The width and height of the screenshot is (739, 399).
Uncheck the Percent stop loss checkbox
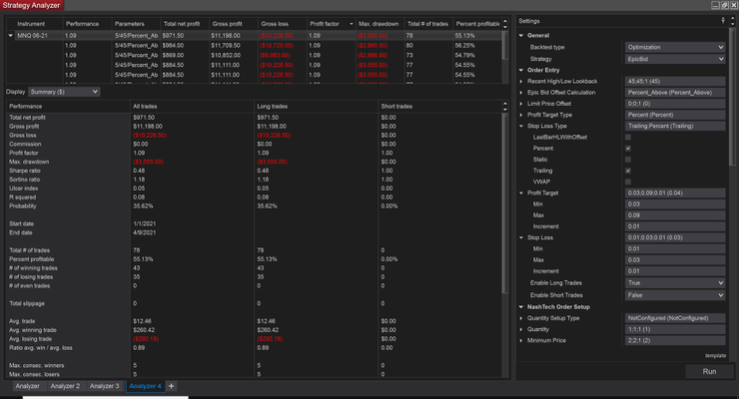pyautogui.click(x=627, y=148)
